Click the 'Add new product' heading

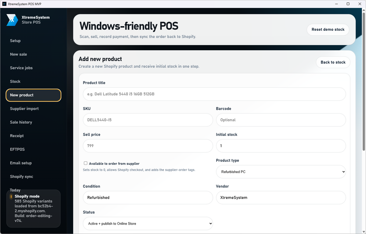[100, 59]
